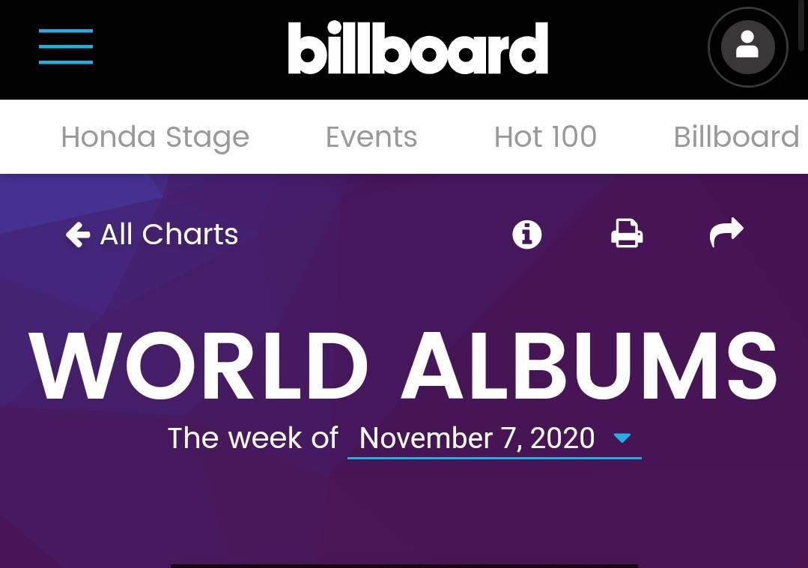Click the back arrow beside All Charts

click(x=78, y=235)
